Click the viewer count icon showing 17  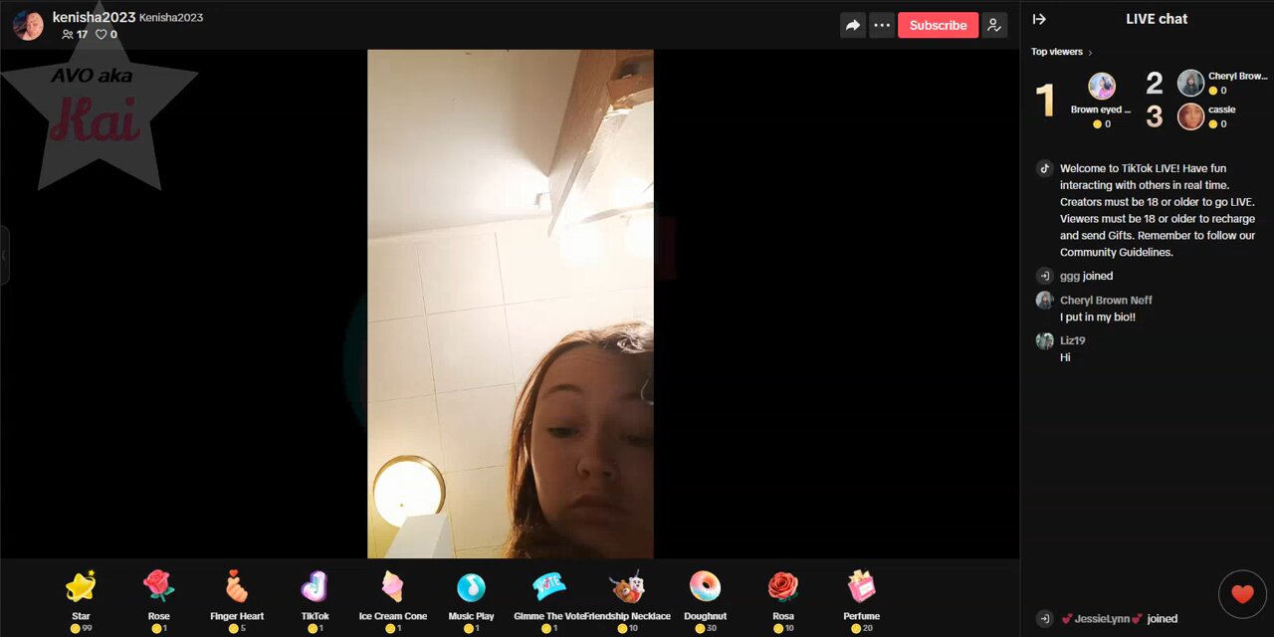pyautogui.click(x=68, y=34)
